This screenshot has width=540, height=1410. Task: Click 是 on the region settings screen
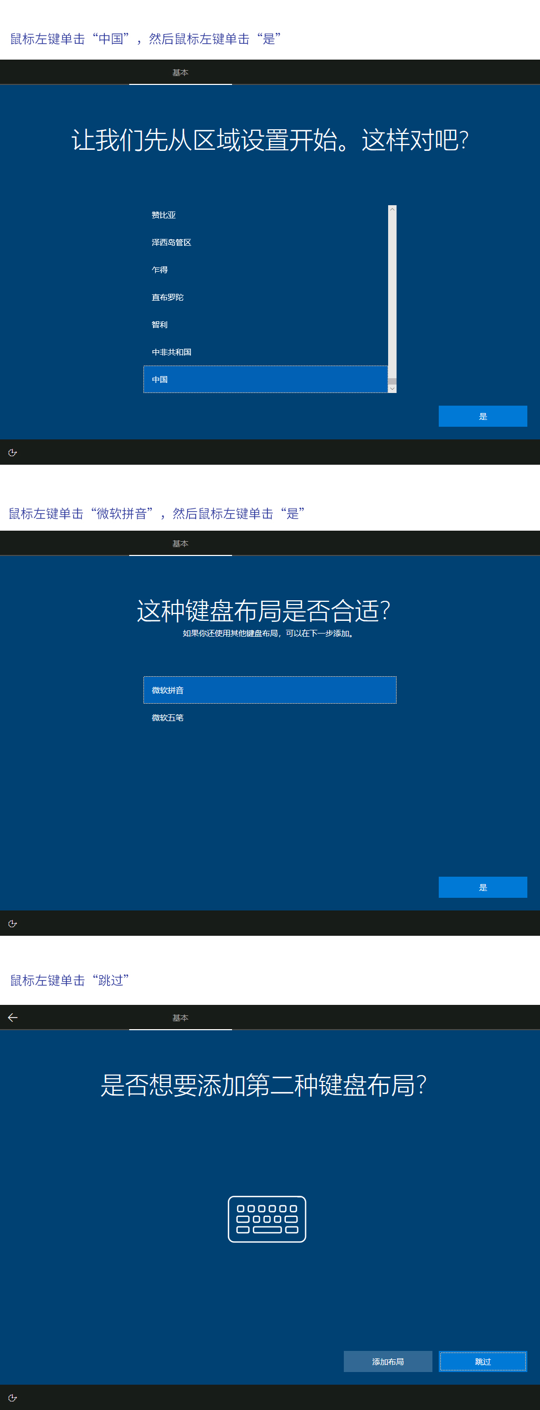coord(483,416)
